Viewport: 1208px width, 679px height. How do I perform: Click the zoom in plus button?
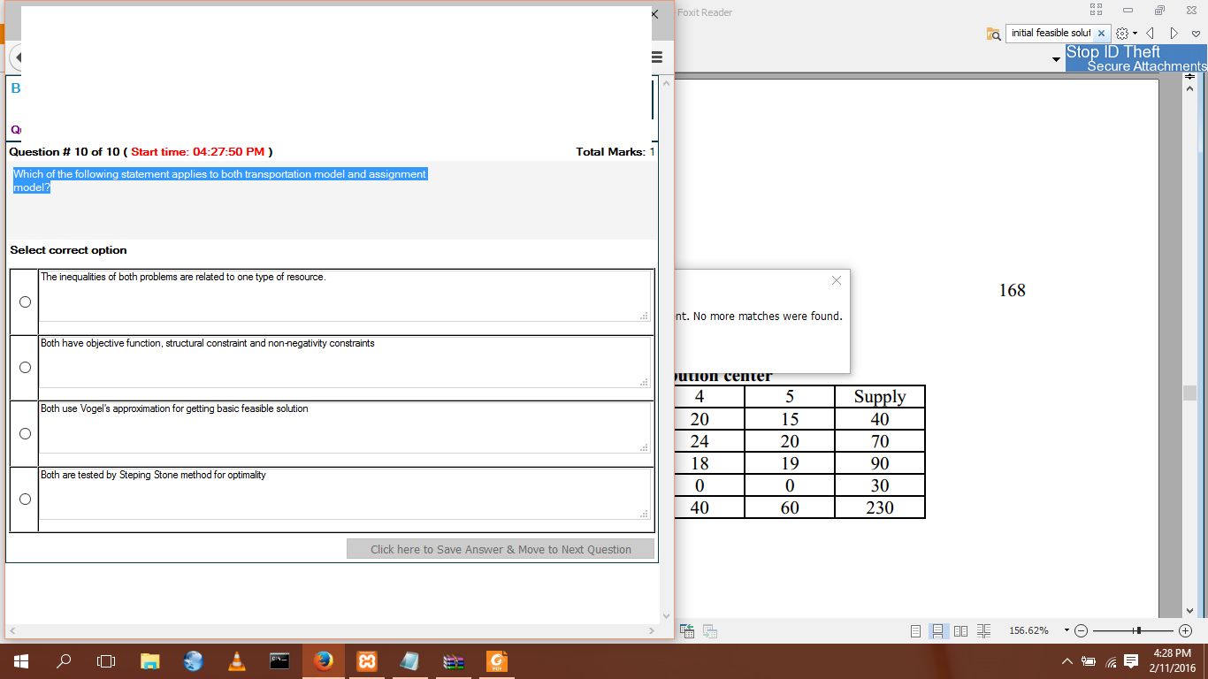1185,631
